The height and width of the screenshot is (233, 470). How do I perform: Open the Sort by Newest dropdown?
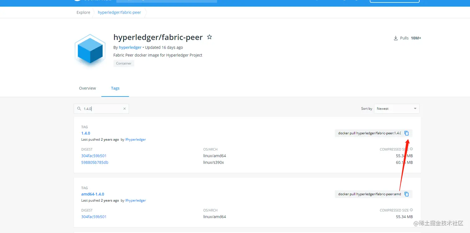(397, 109)
